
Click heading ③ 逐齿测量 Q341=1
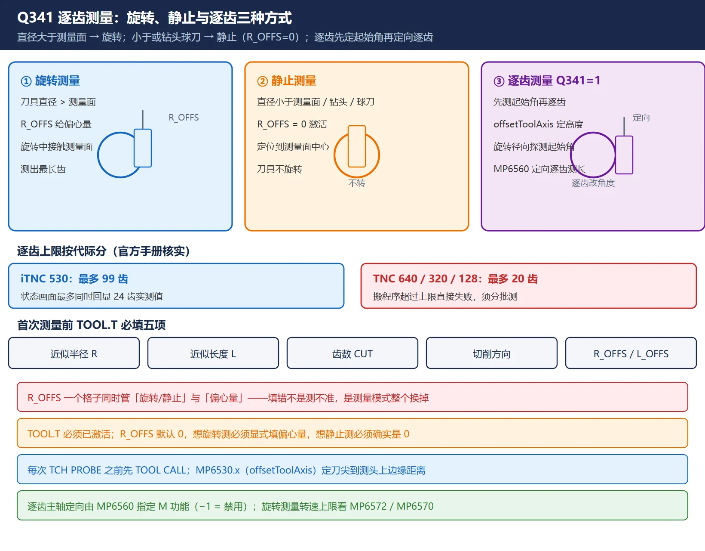(547, 80)
